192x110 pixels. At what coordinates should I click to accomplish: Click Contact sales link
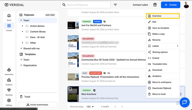[140, 5]
